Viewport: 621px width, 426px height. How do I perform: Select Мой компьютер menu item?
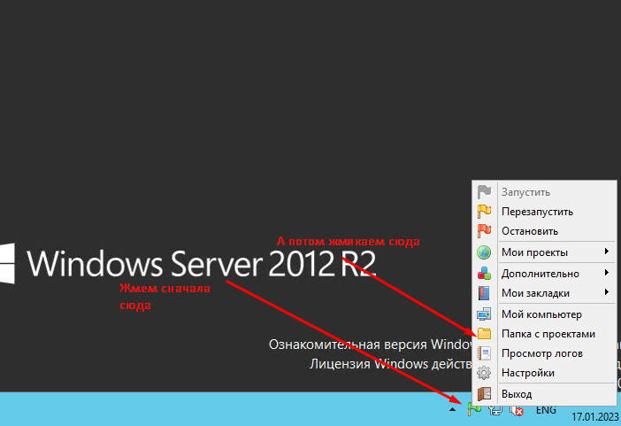544,314
